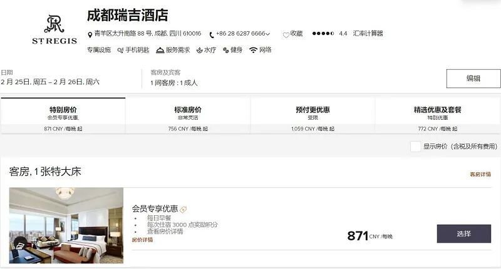
Task: Click the St. Regis logo
Action: (54, 29)
